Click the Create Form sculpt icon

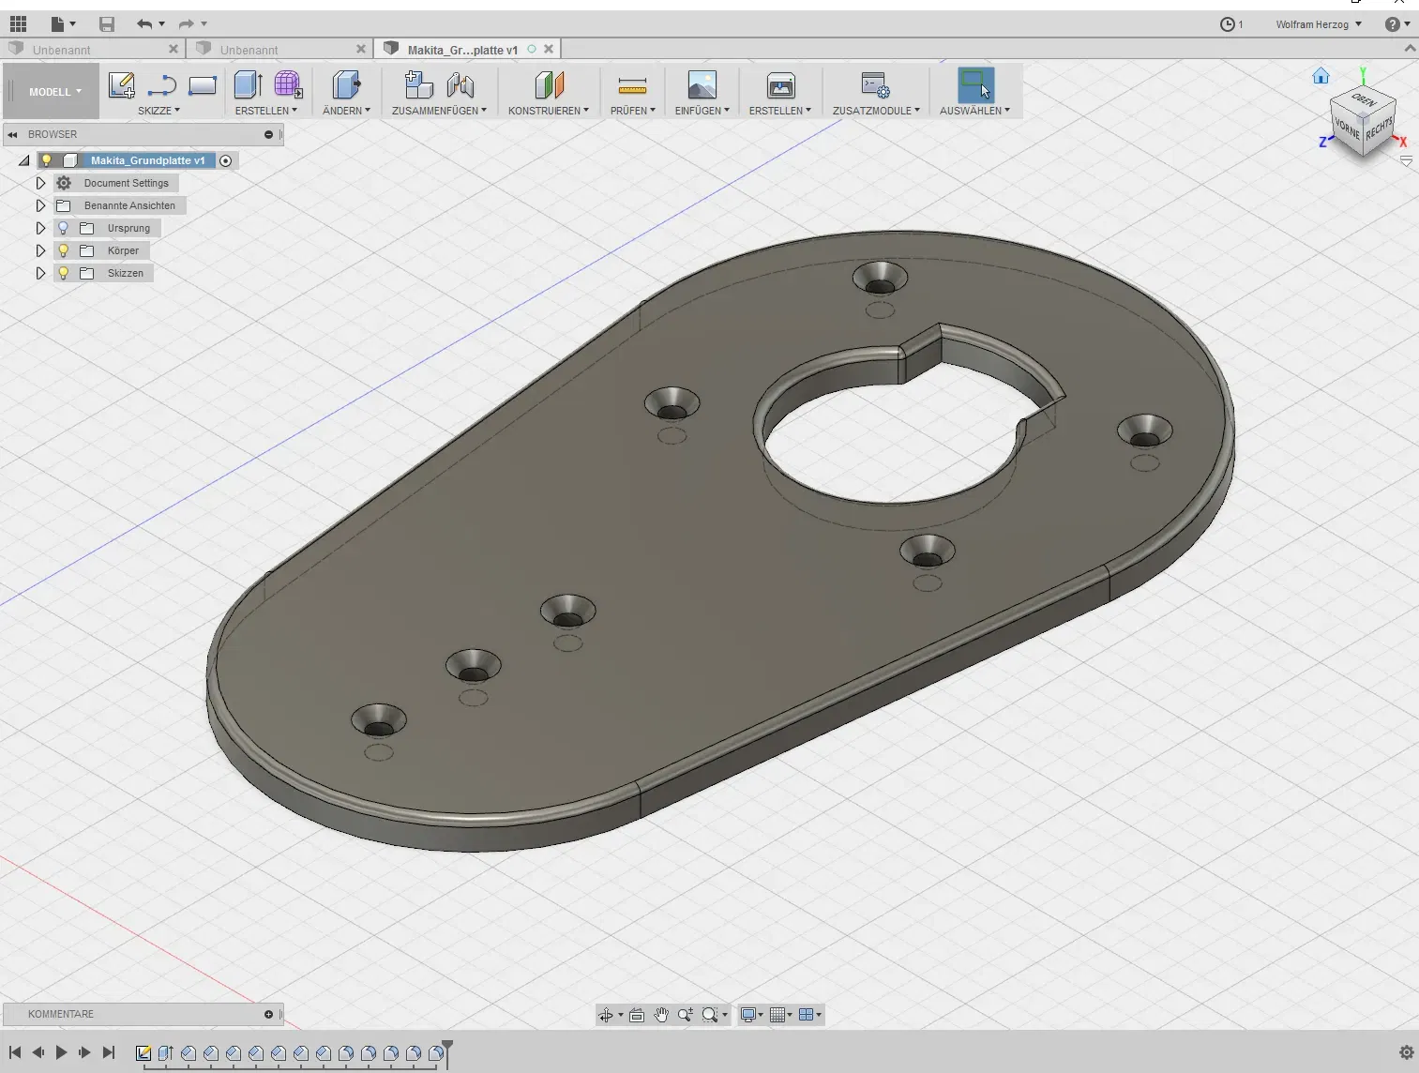[x=288, y=85]
